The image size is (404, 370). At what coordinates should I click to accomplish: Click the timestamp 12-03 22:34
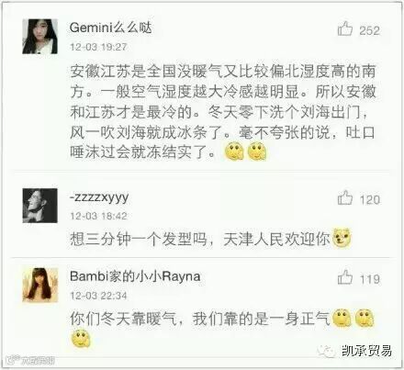[x=98, y=296]
